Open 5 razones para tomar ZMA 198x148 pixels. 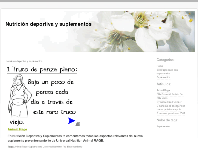(x=171, y=113)
